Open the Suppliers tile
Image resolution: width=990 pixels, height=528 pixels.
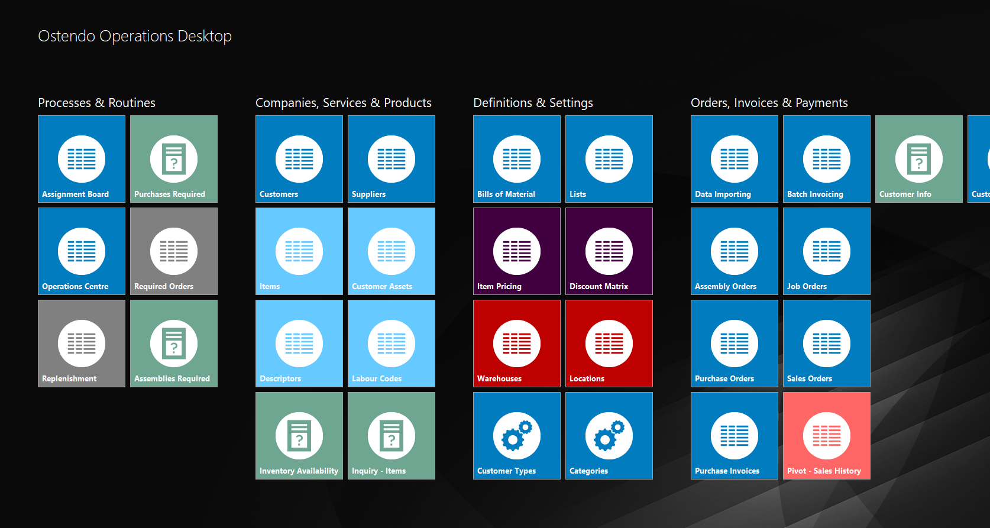tap(392, 159)
